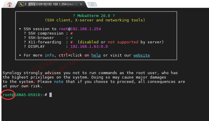Open the underlined help link
The width and height of the screenshot is (209, 121).
pyautogui.click(x=96, y=55)
